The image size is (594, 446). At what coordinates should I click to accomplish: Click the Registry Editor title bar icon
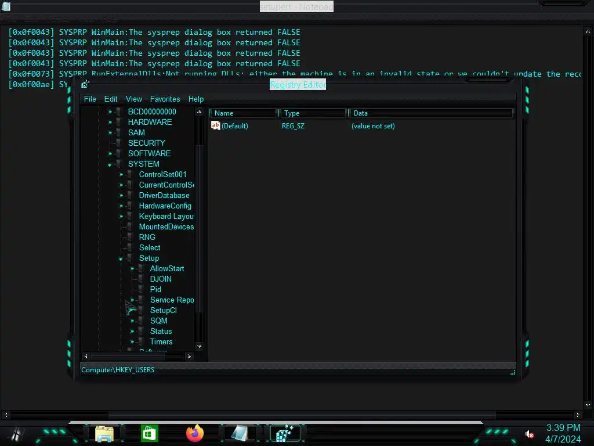(85, 84)
